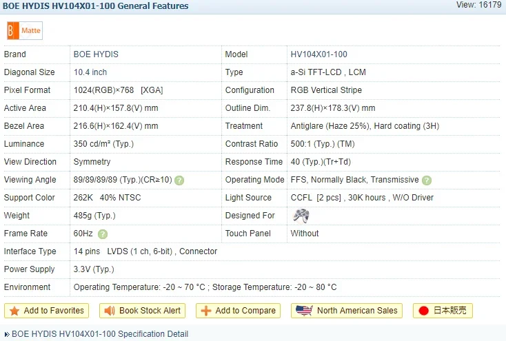
Task: Click FFS, Normally Black, Transmissive text
Action: pos(354,180)
